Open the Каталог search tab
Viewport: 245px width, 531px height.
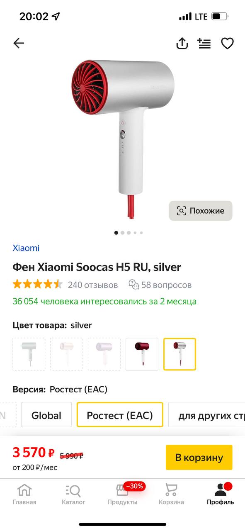point(73,494)
